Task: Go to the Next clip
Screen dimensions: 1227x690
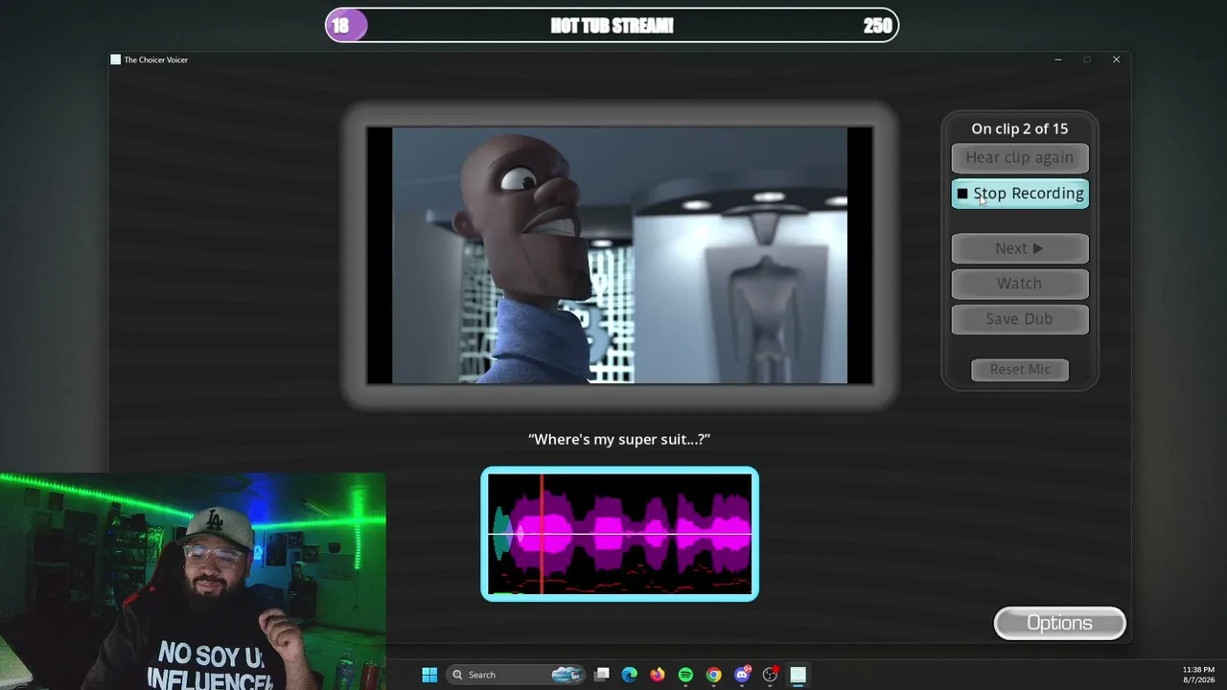Action: [1019, 248]
